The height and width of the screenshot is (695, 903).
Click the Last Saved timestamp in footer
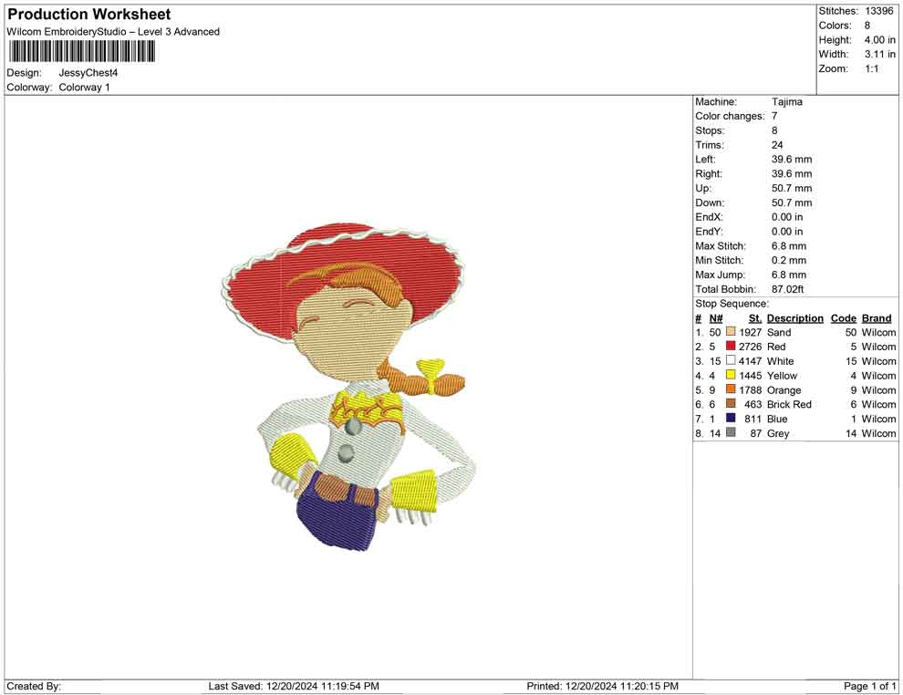click(x=294, y=686)
